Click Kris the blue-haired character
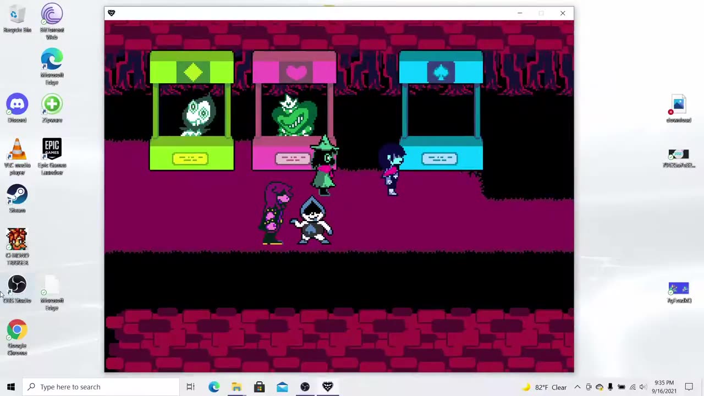 coord(391,169)
